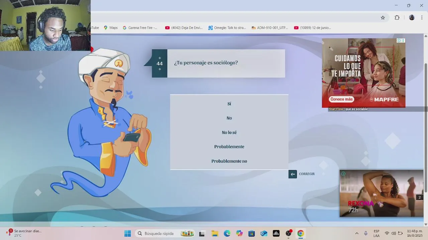
Task: Click the microphone tray icon
Action: click(x=366, y=234)
